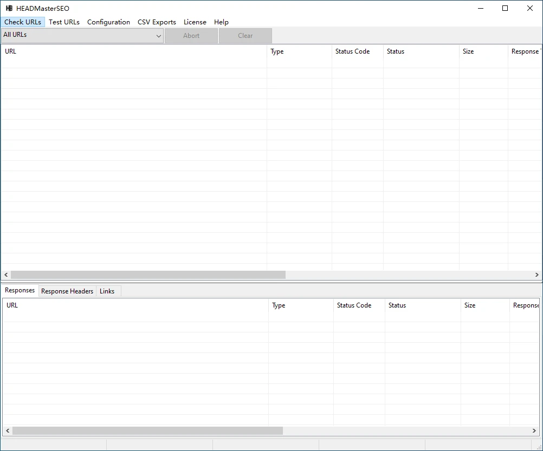
Task: Open the License menu
Action: (195, 22)
